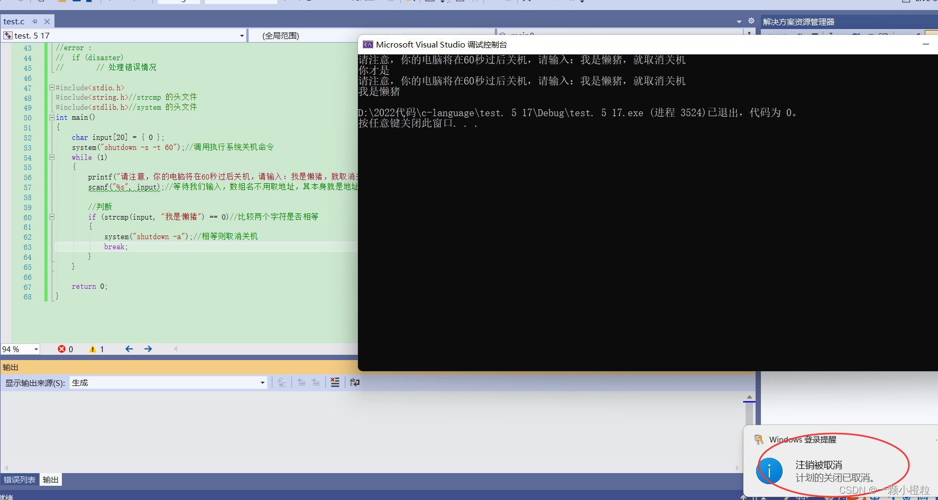Screen dimensions: 938x500
Task: Minimize the debug console window
Action: point(926,44)
